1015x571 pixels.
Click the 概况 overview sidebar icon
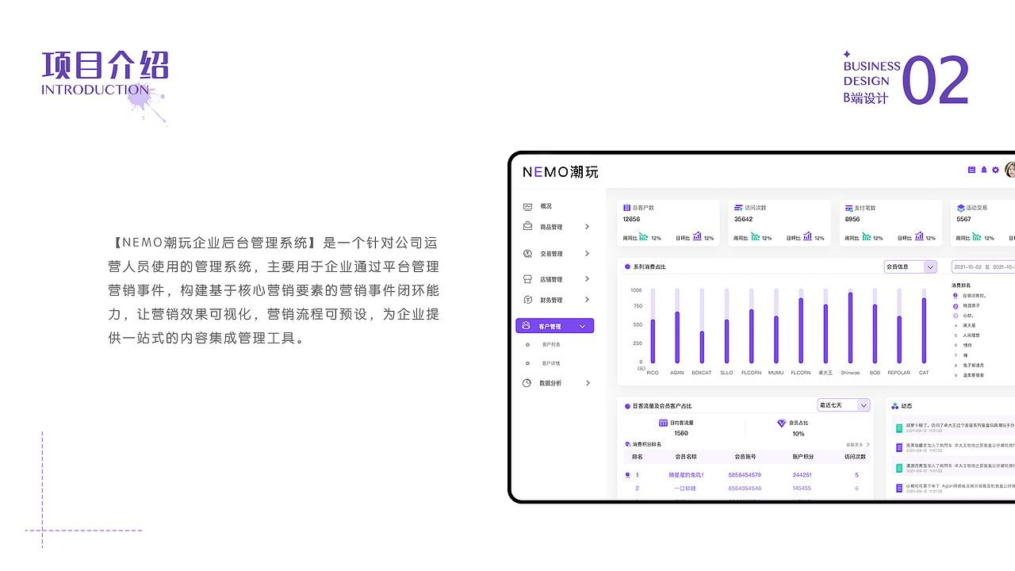pos(527,206)
